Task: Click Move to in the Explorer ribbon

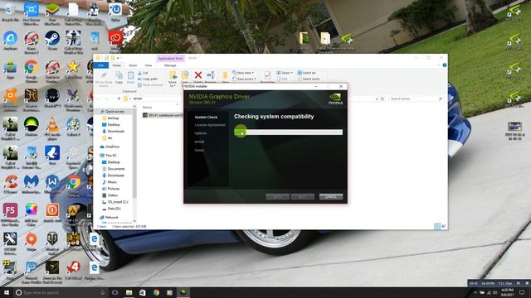Action: click(x=173, y=79)
